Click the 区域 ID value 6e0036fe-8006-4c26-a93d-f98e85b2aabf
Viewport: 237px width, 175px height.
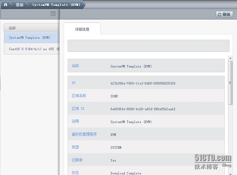click(x=143, y=109)
